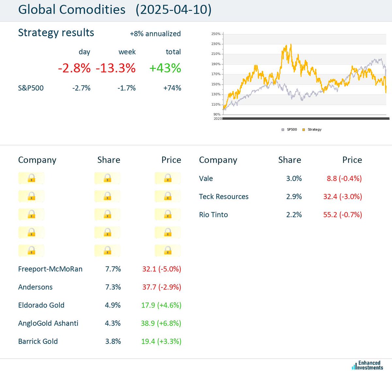Click the second locked row's Share lock icon

107,196
